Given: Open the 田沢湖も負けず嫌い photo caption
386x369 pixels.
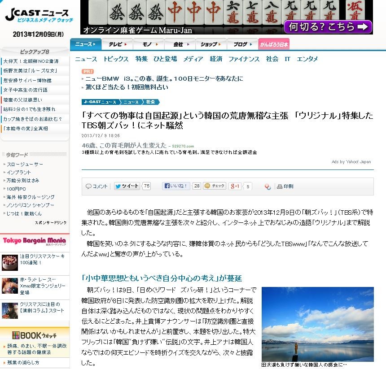Looking at the screenshot, I should (304, 365).
